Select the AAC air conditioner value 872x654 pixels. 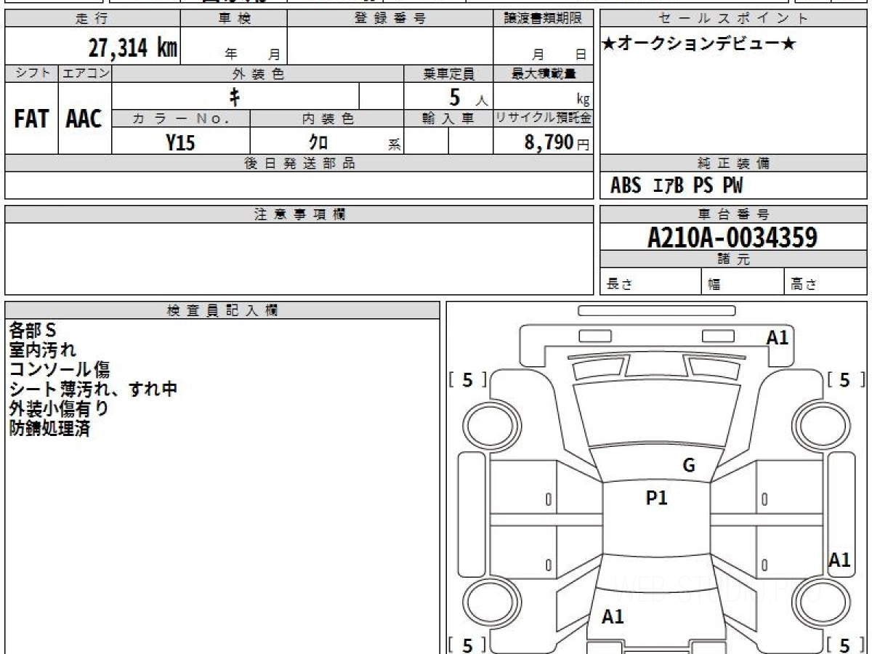tap(84, 119)
